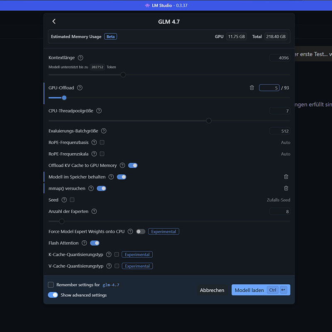
Task: Toggle Force Model Expert Weights onto CPU
Action: (x=141, y=232)
